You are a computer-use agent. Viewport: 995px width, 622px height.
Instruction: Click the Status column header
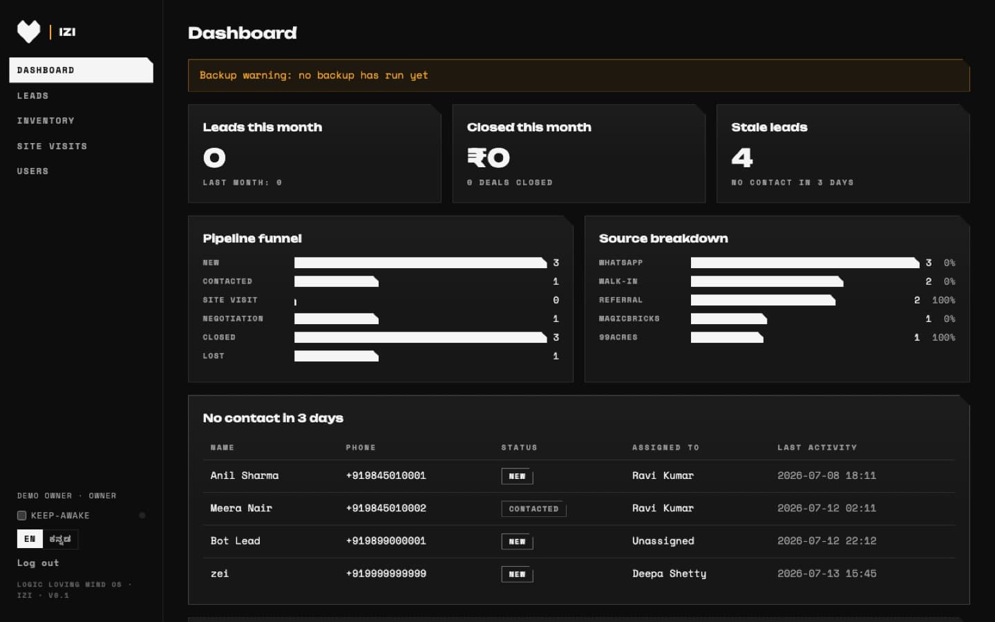pyautogui.click(x=519, y=447)
